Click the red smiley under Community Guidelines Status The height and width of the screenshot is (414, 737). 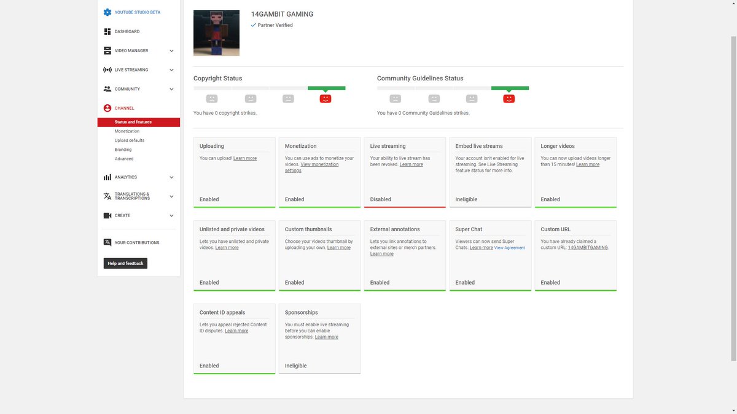coord(509,98)
